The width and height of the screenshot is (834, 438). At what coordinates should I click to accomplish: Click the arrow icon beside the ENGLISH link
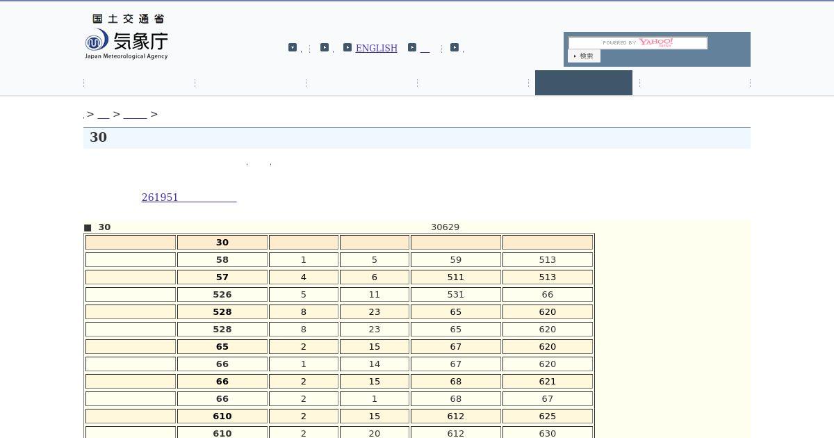pos(347,47)
